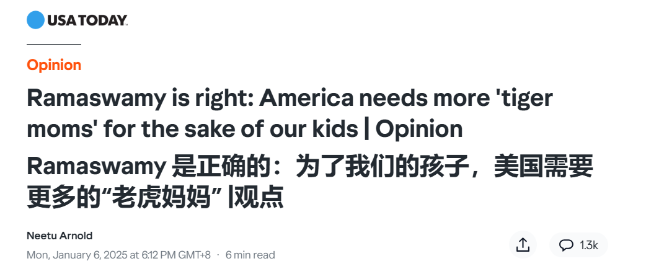This screenshot has width=646, height=274.
Task: Click the English headline starting 'Ramaswamy is right'
Action: [290, 113]
